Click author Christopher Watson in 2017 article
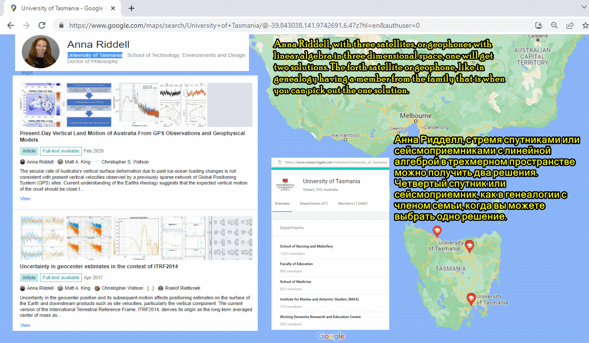589x343 pixels. point(122,289)
